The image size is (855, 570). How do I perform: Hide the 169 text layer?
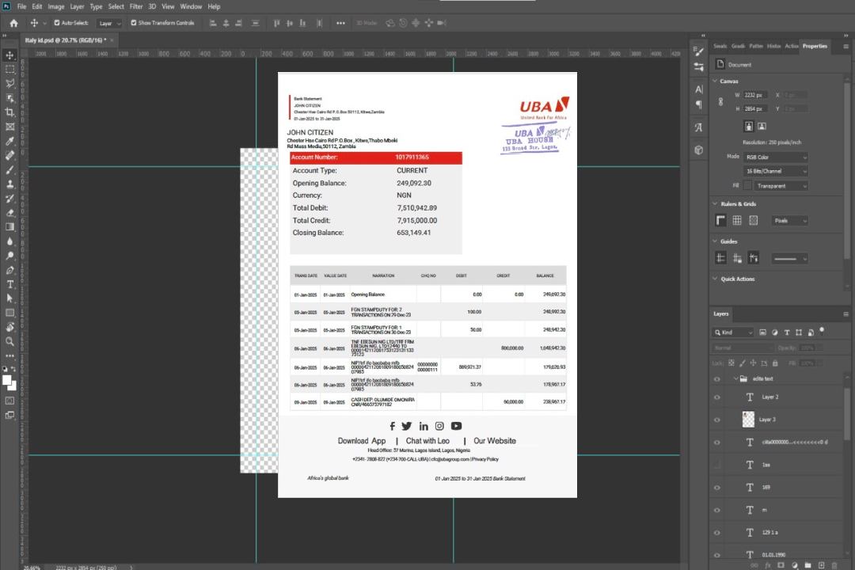click(x=717, y=488)
